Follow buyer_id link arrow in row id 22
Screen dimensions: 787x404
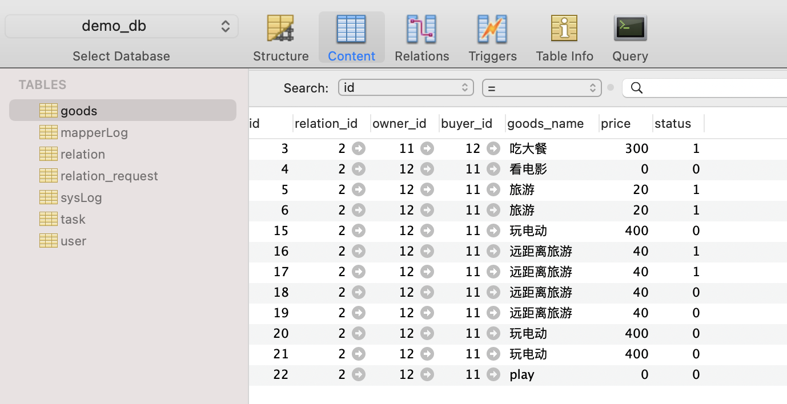pos(493,375)
